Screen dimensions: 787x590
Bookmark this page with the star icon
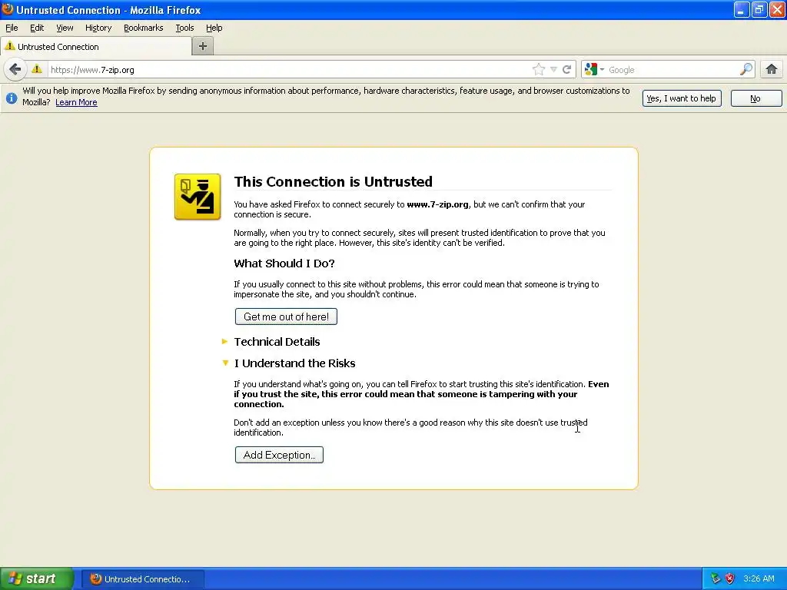pyautogui.click(x=539, y=70)
